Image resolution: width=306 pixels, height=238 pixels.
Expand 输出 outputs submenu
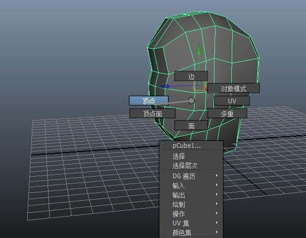click(191, 195)
